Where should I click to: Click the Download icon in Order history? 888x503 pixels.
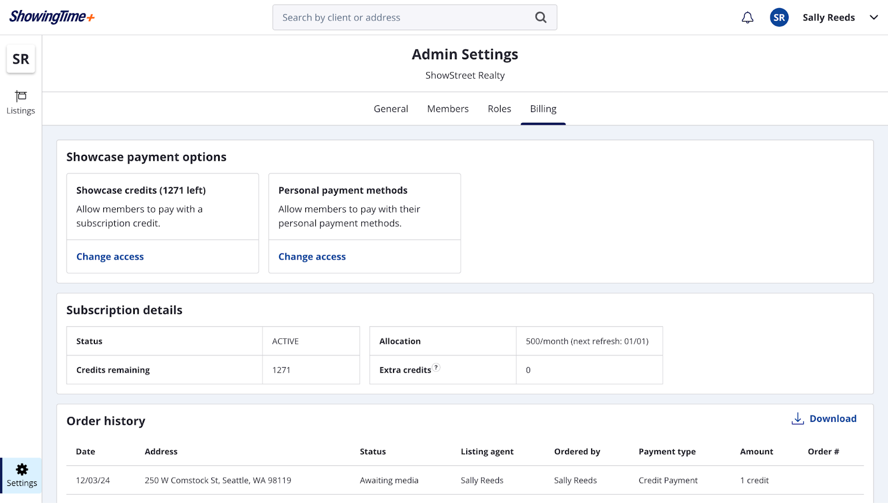point(798,419)
